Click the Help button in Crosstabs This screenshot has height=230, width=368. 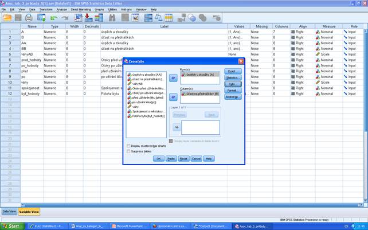click(209, 158)
